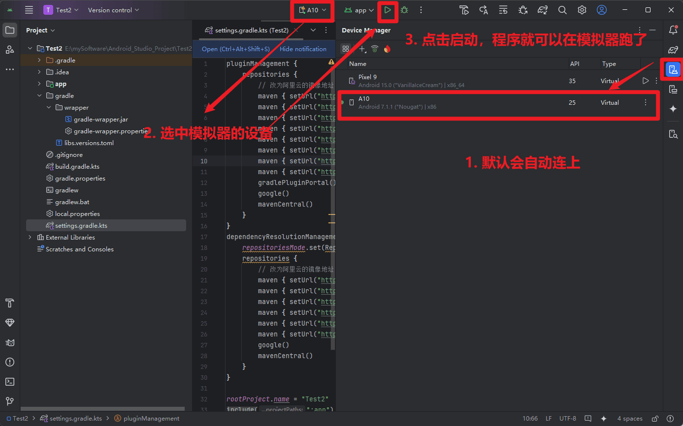Open the Notifications bell panel
Image resolution: width=683 pixels, height=426 pixels.
tap(673, 30)
